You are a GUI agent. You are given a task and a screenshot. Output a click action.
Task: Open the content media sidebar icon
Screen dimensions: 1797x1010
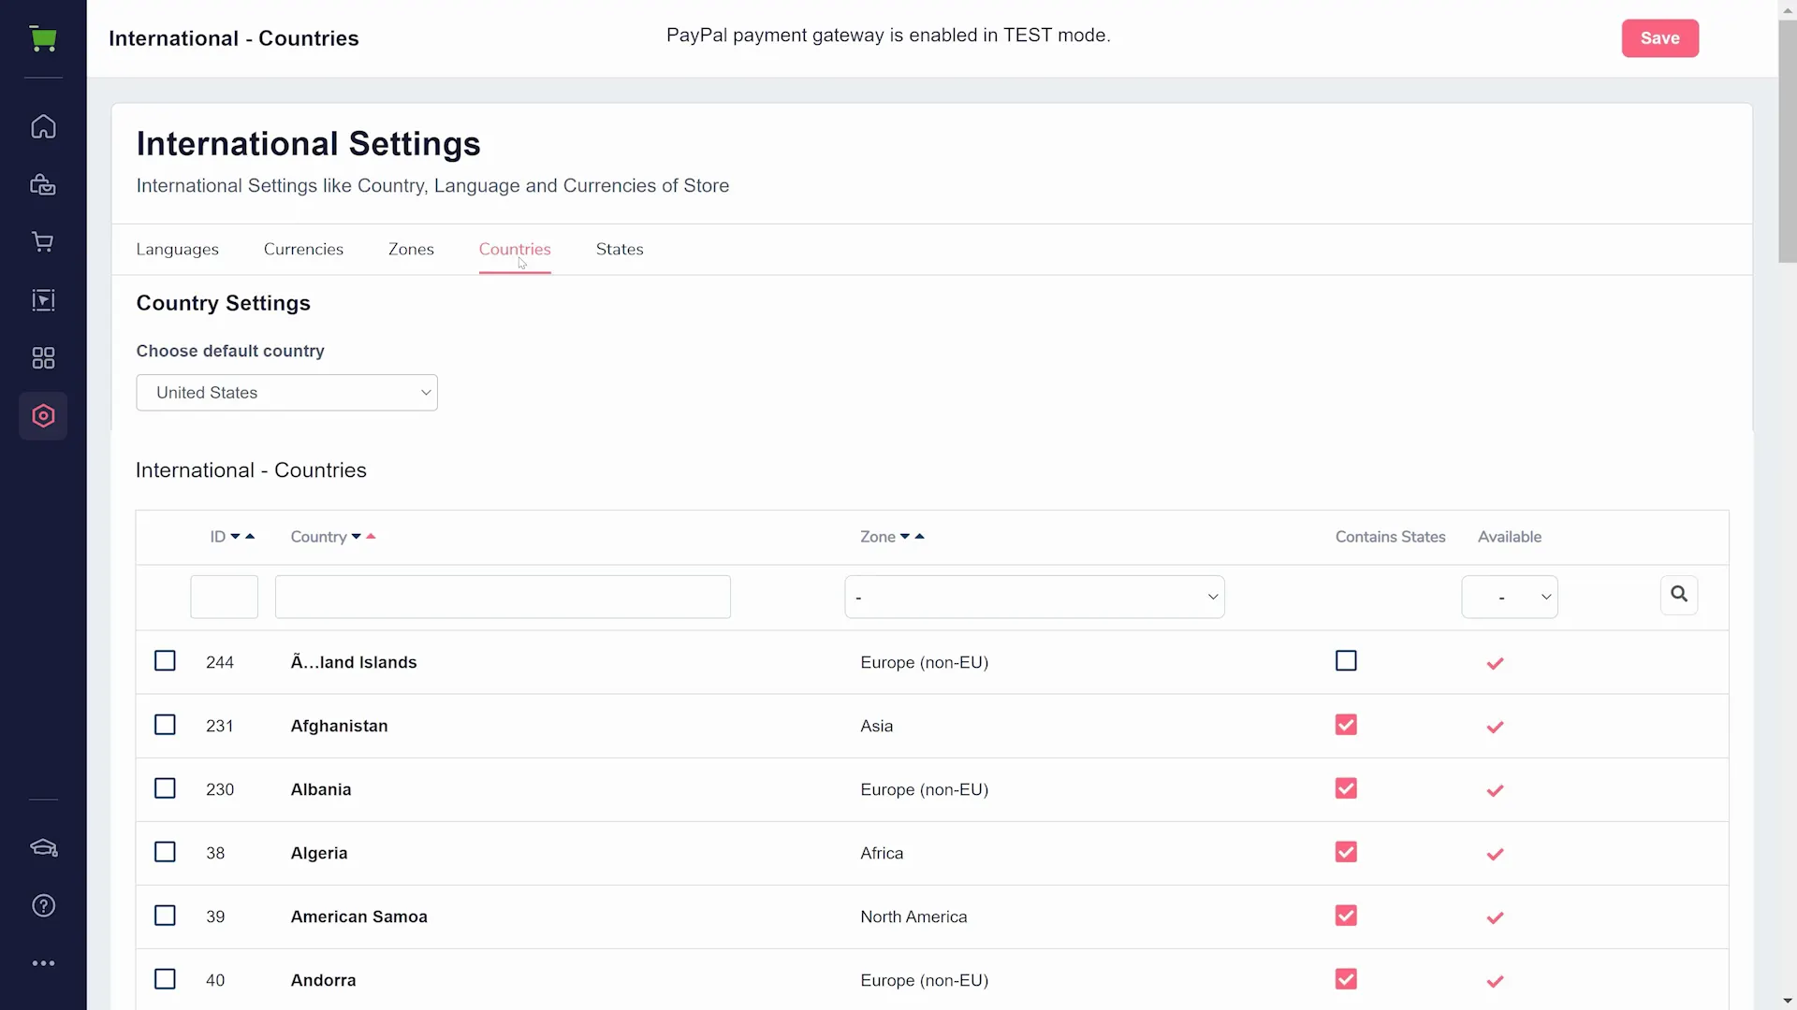(x=43, y=300)
